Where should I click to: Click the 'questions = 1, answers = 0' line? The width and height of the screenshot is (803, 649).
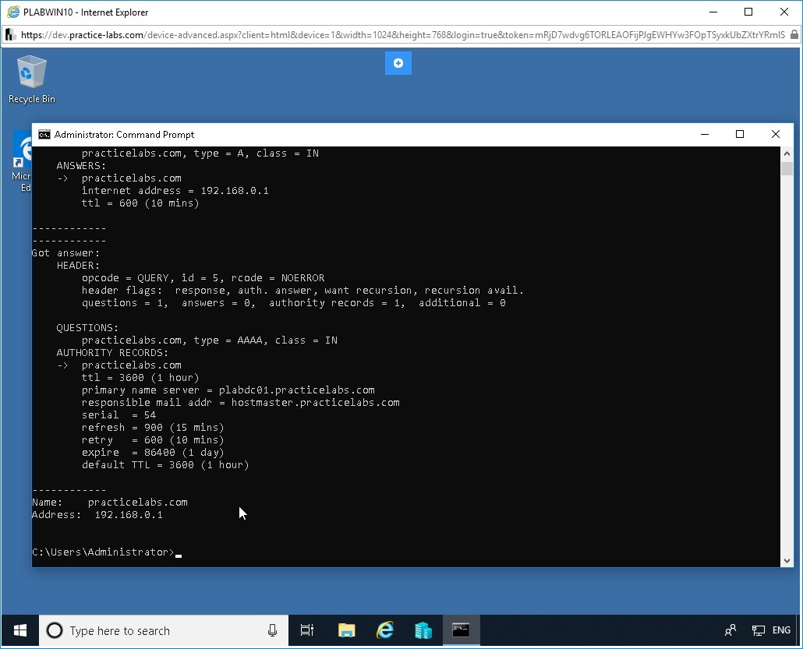click(x=293, y=302)
